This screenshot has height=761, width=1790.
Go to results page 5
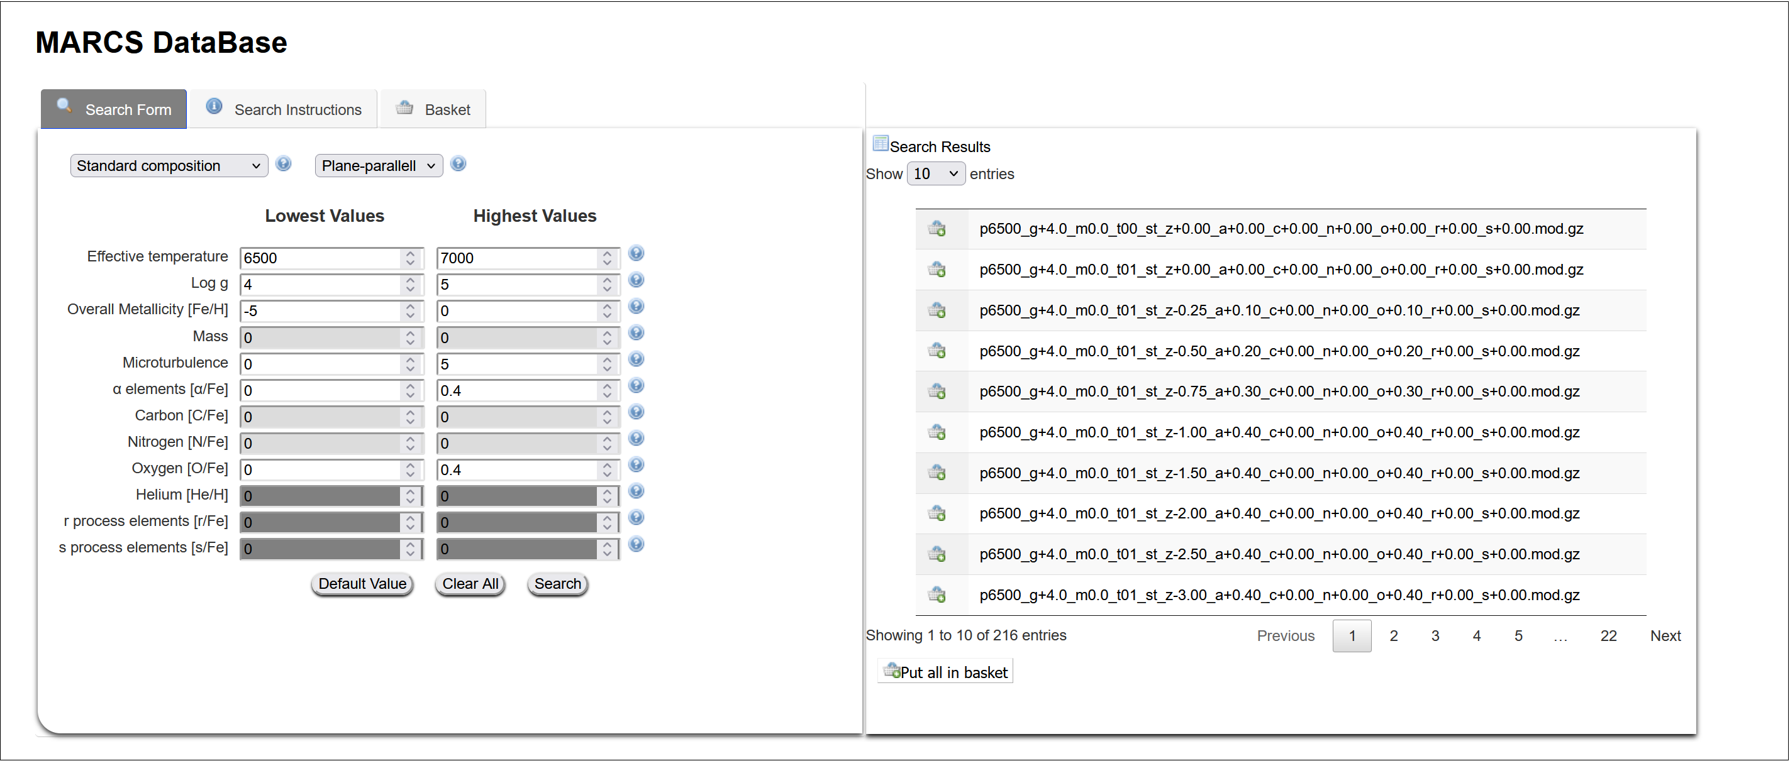[x=1518, y=636]
